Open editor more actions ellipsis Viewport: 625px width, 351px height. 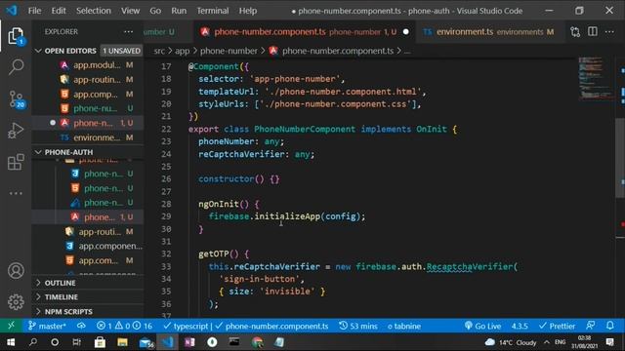[x=609, y=31]
